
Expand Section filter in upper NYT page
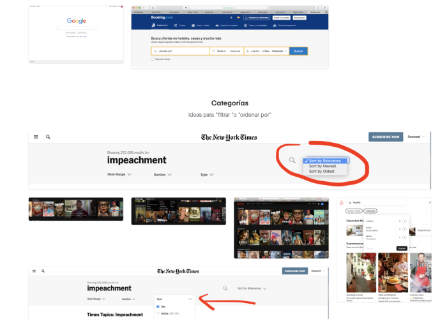(x=163, y=175)
